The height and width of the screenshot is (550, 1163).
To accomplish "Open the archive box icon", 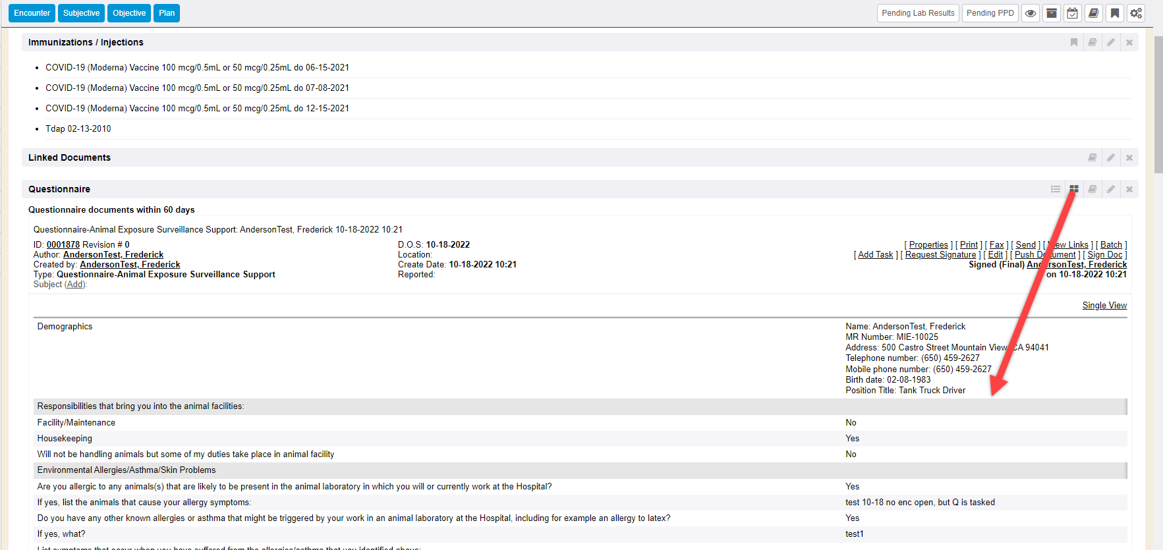I will pos(1052,13).
